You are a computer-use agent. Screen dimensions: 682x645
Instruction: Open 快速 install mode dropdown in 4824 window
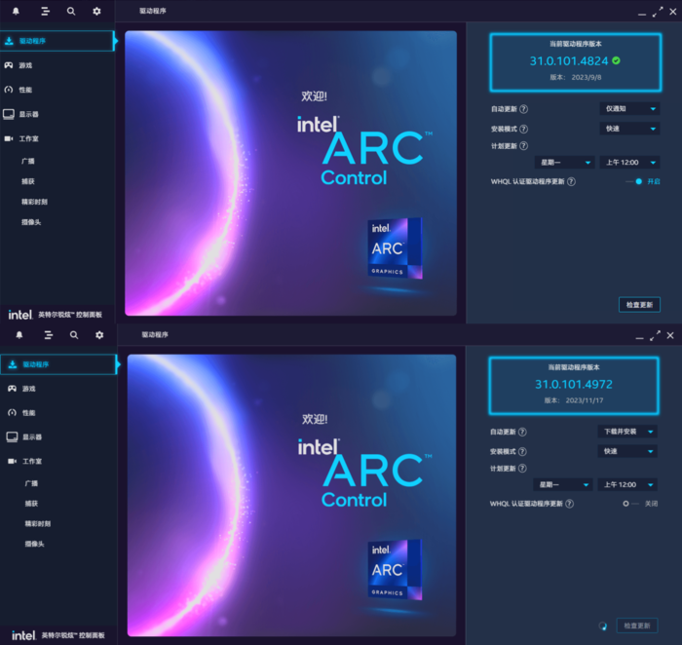629,129
